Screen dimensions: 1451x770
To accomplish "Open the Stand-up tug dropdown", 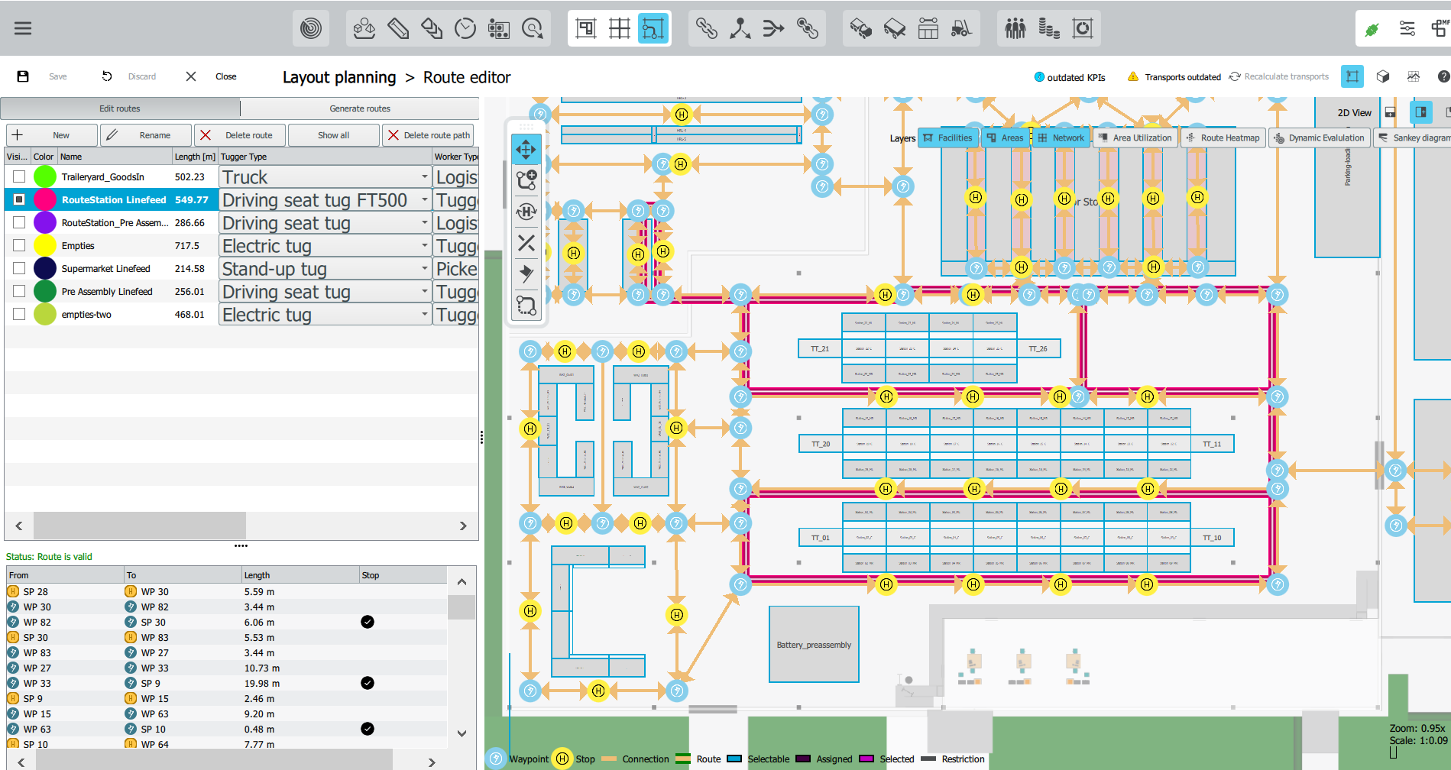I will (326, 268).
